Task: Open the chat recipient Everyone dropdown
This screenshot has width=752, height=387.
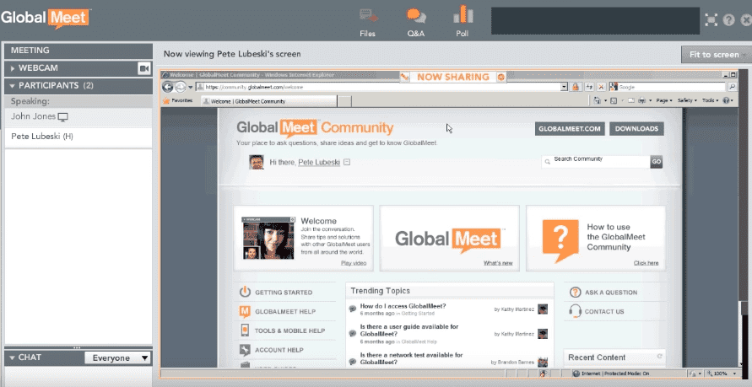Action: pyautogui.click(x=117, y=358)
